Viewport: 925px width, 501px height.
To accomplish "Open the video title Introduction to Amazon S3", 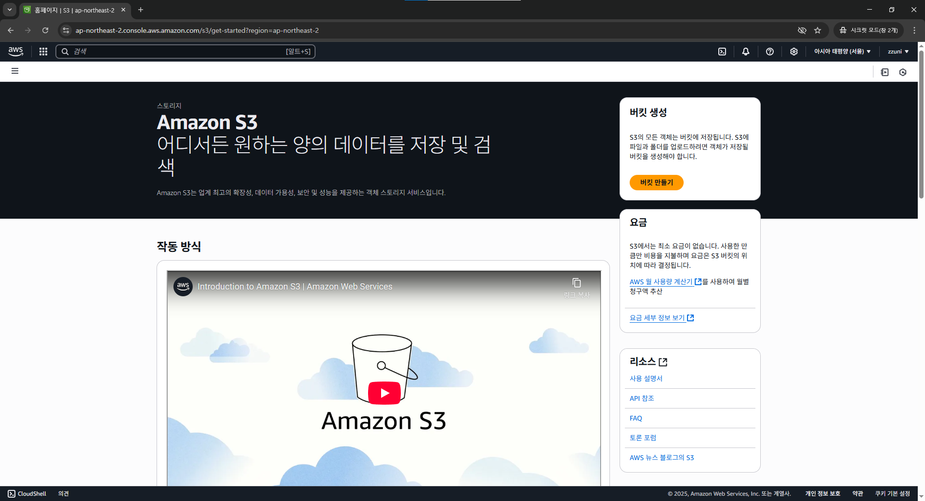I will (x=295, y=287).
